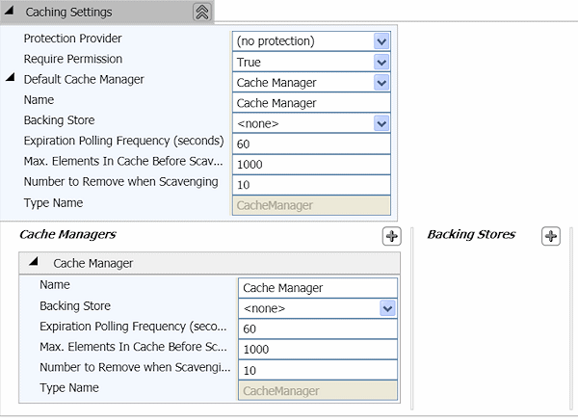
Task: Click top Max Elements In Cache field
Action: [x=310, y=164]
